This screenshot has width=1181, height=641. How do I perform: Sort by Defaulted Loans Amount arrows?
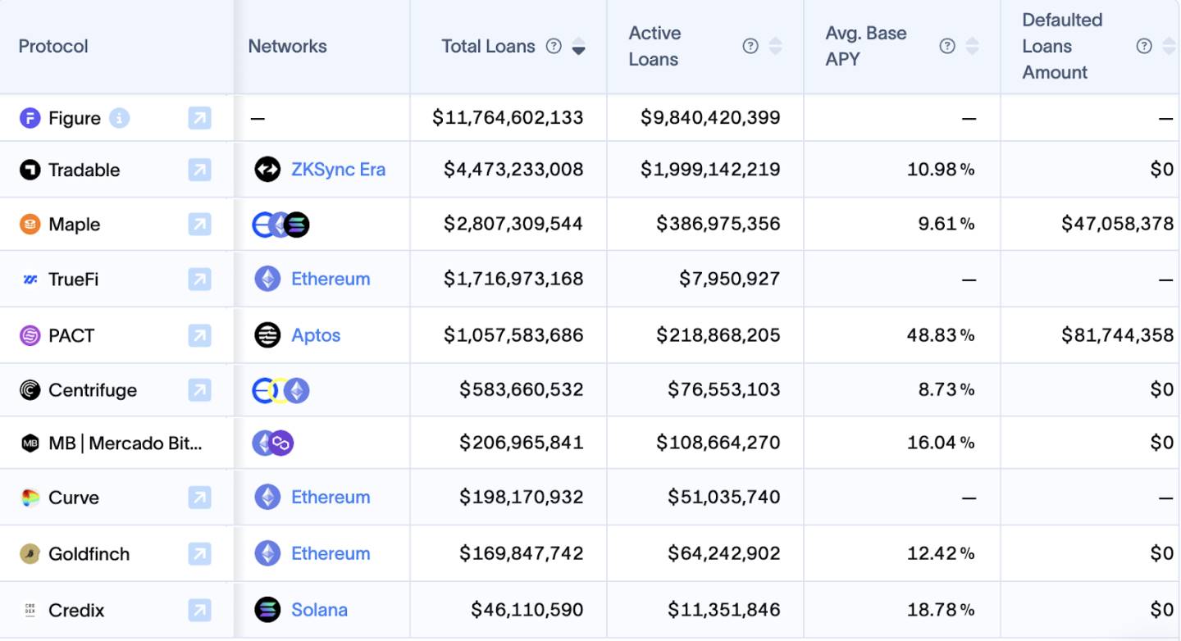[x=1169, y=46]
